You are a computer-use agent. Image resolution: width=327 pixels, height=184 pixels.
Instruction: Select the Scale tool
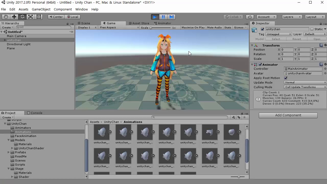coord(30,17)
